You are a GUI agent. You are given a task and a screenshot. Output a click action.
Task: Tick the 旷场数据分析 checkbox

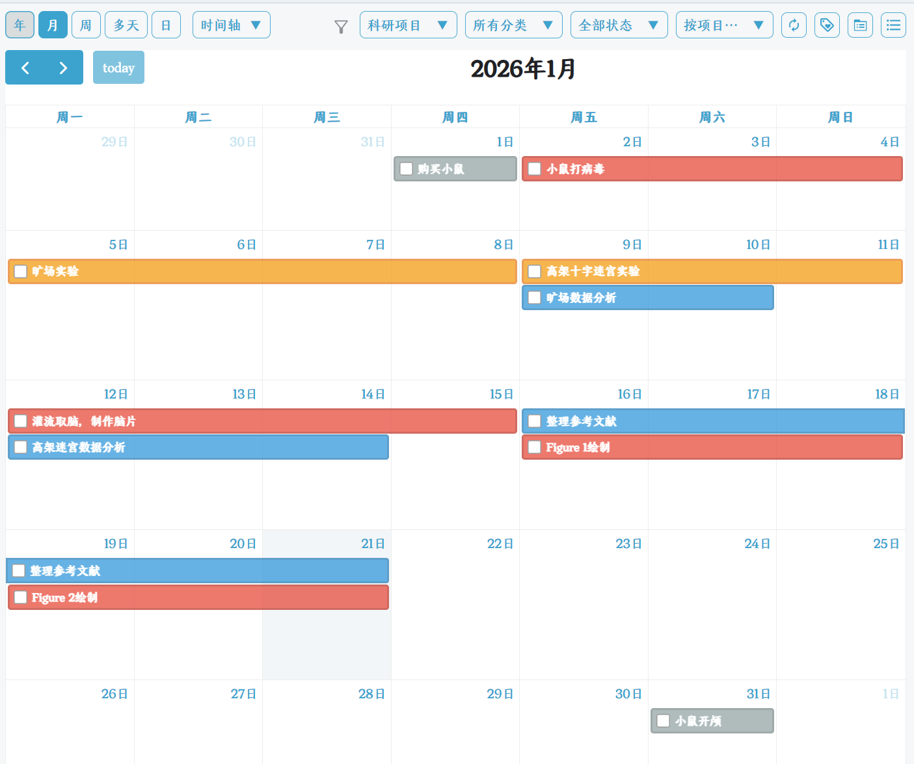[535, 298]
